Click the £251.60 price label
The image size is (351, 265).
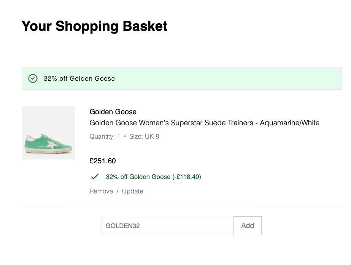102,161
